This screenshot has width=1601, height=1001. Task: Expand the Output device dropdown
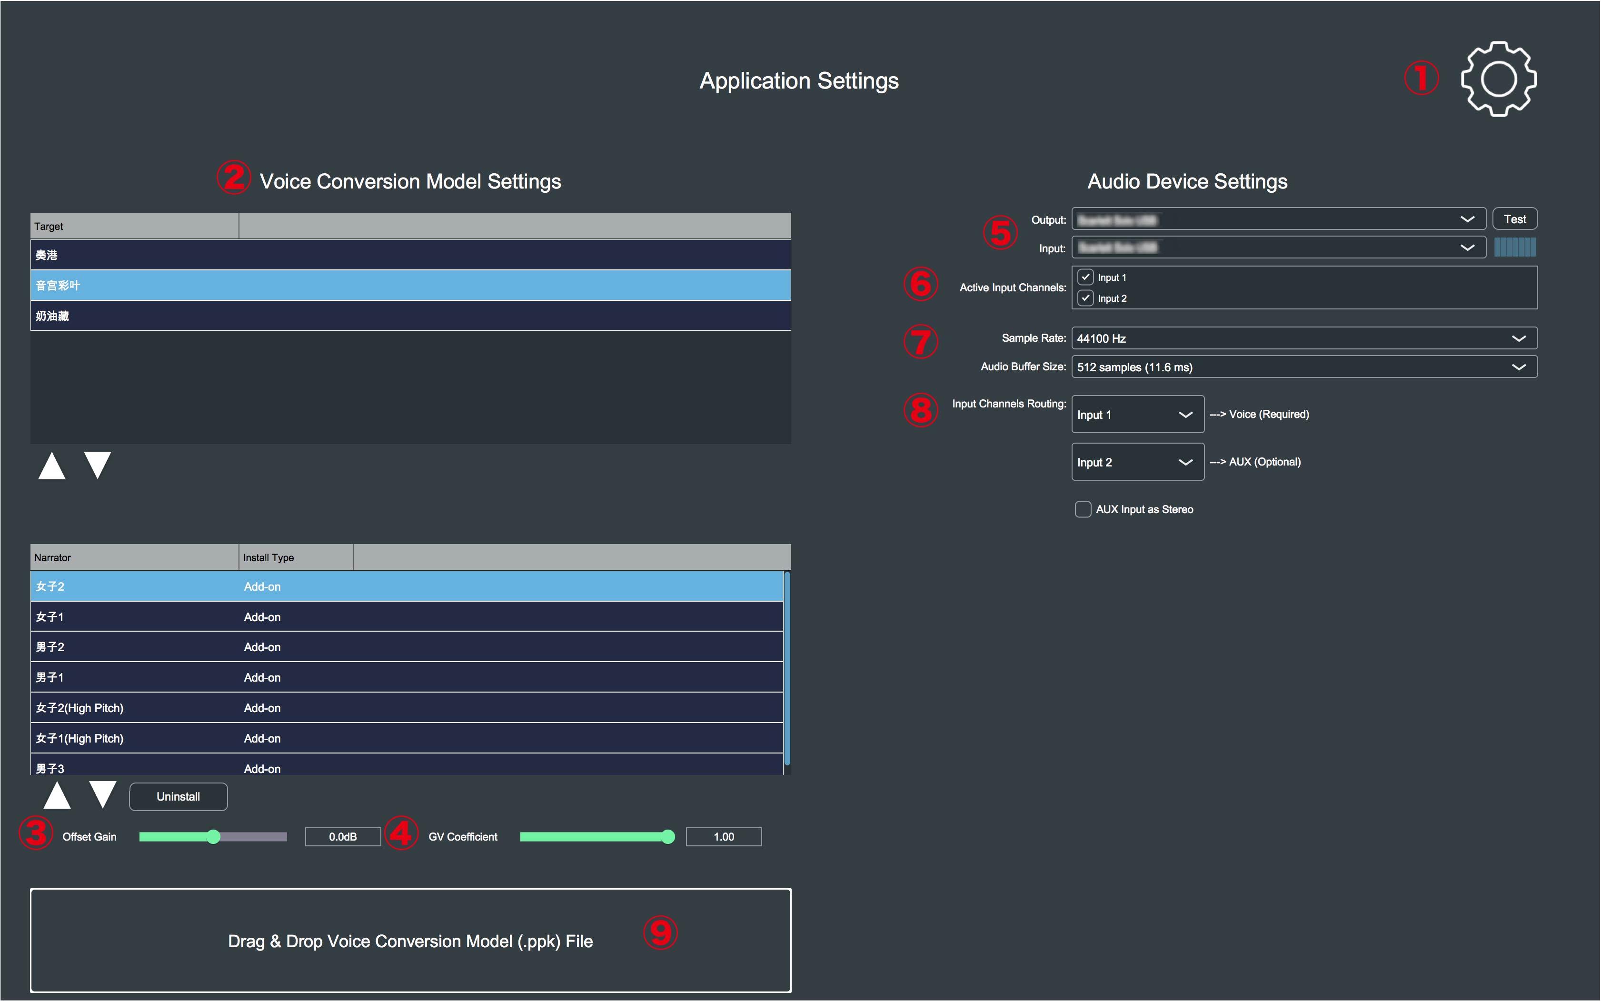(x=1278, y=219)
